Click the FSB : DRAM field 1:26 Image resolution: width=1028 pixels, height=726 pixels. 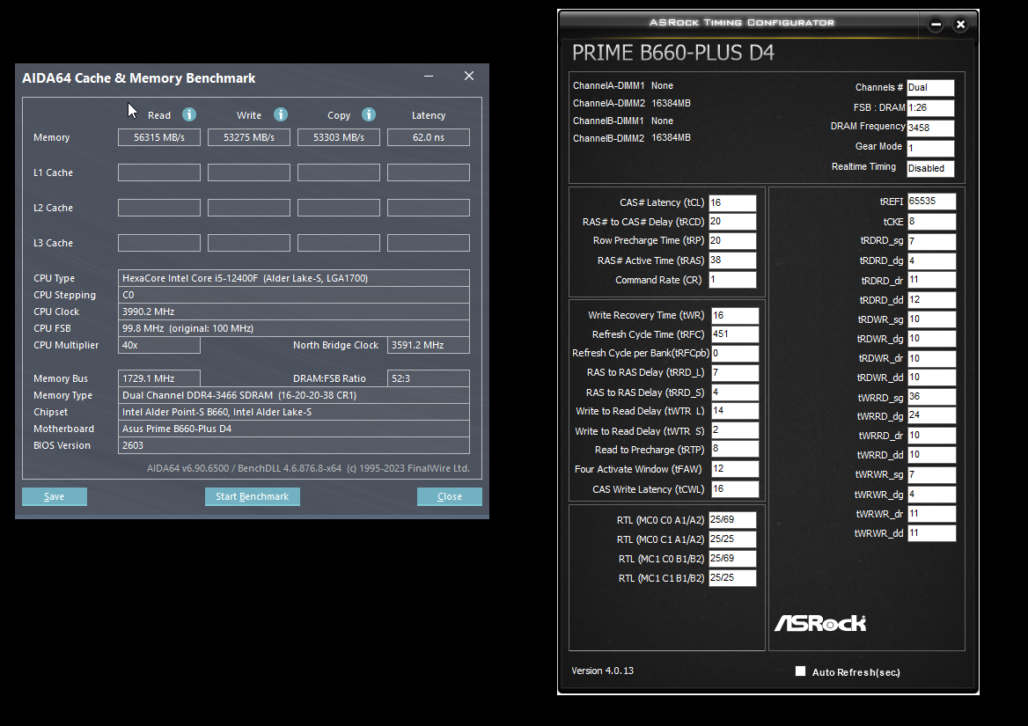coord(930,108)
